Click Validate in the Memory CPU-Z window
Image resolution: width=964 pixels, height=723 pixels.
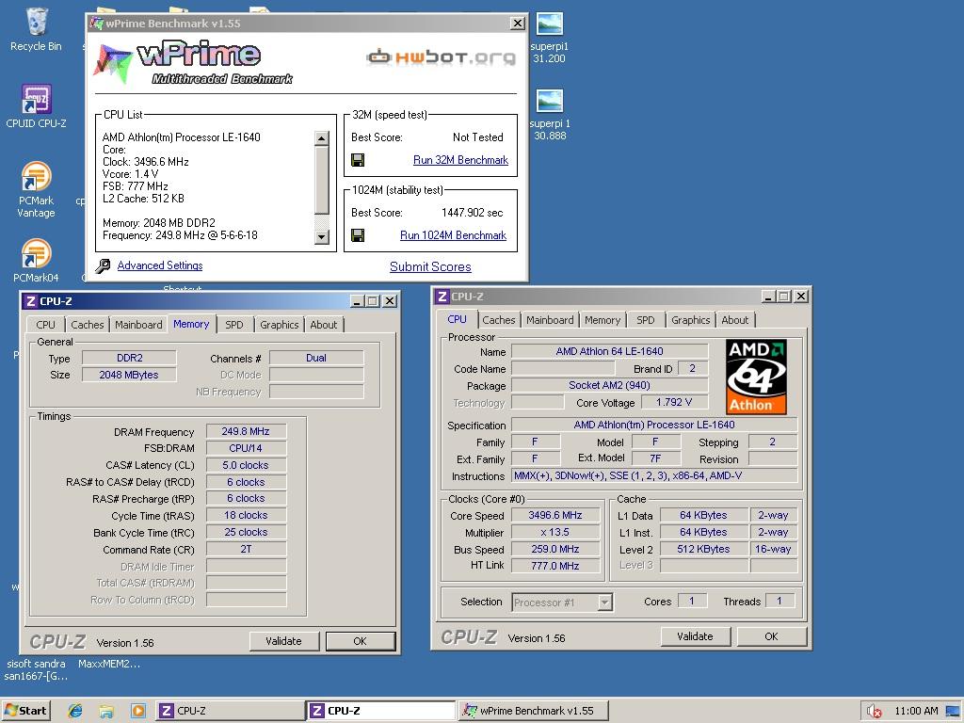pos(284,641)
